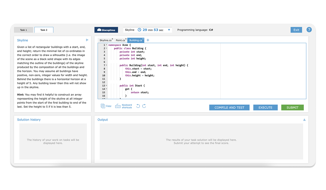Expand the Skyline timer dropdown arrow

[169, 30]
